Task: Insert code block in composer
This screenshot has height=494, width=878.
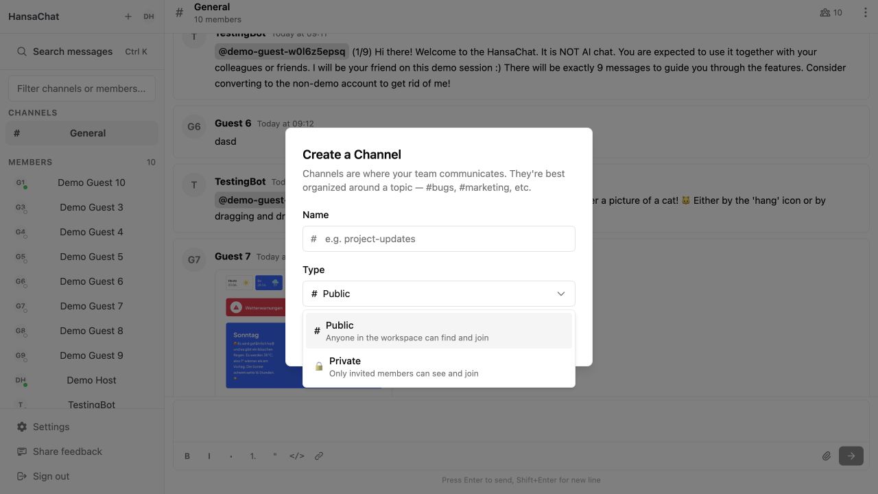Action: 297,456
